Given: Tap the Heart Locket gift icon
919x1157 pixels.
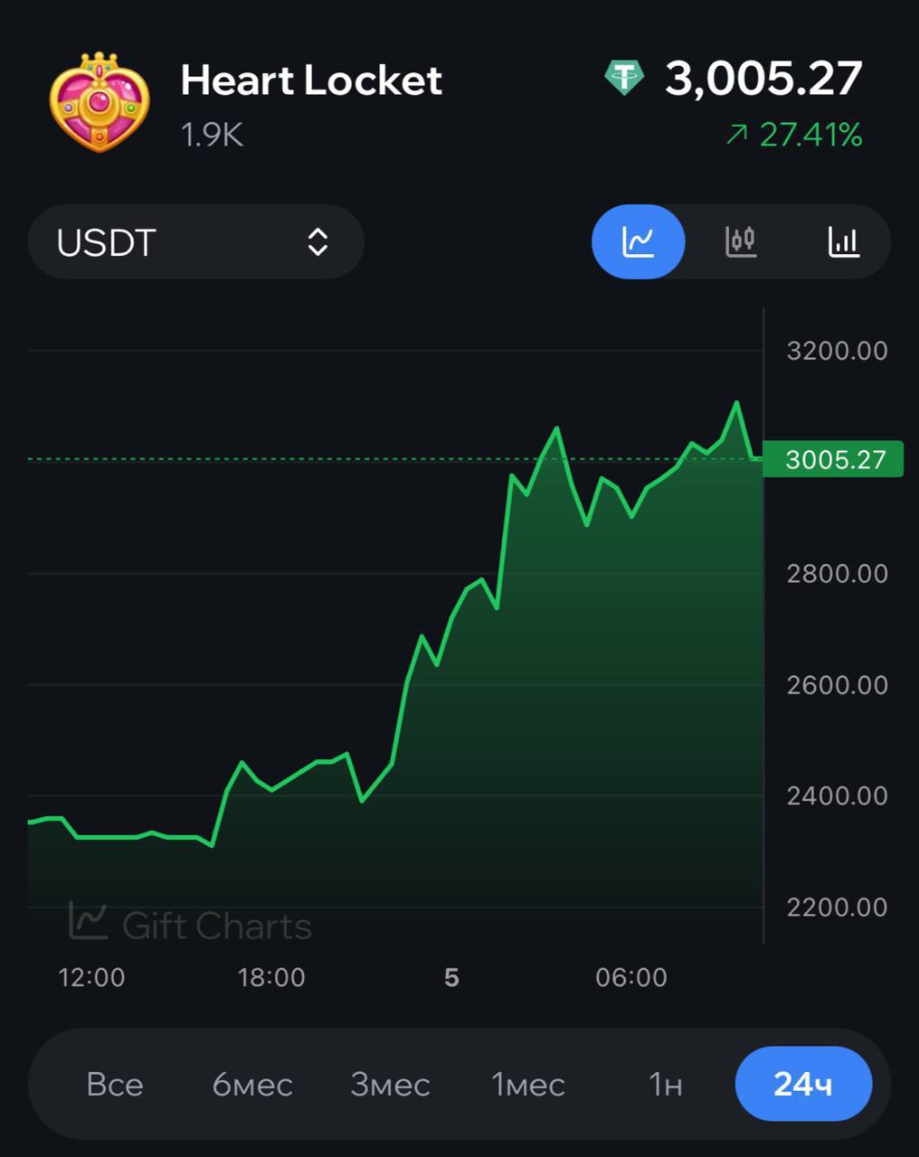Looking at the screenshot, I should click(99, 103).
